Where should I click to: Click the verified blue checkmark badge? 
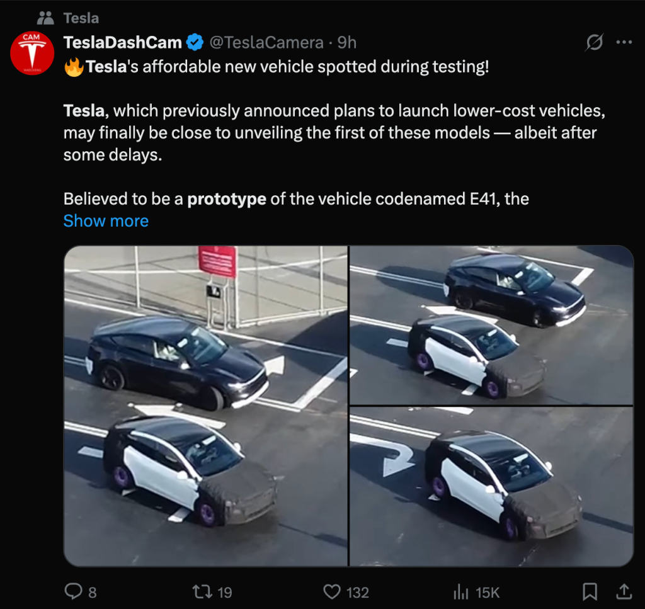[195, 42]
